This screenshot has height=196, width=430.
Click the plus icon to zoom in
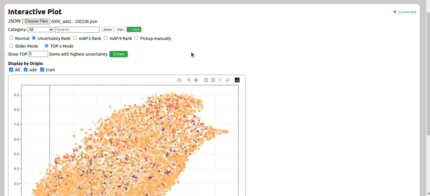click(x=206, y=80)
